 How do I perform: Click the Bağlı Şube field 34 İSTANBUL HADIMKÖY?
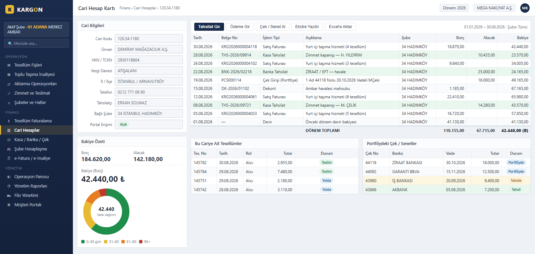pyautogui.click(x=149, y=113)
